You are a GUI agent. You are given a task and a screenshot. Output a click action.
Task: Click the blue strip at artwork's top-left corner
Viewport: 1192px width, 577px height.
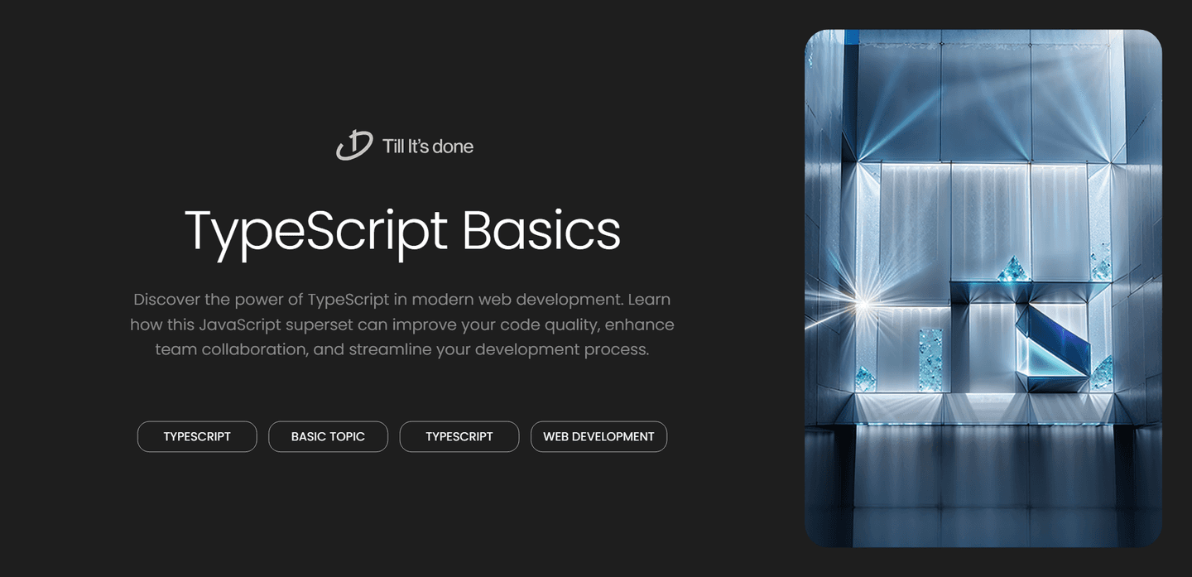[851, 37]
